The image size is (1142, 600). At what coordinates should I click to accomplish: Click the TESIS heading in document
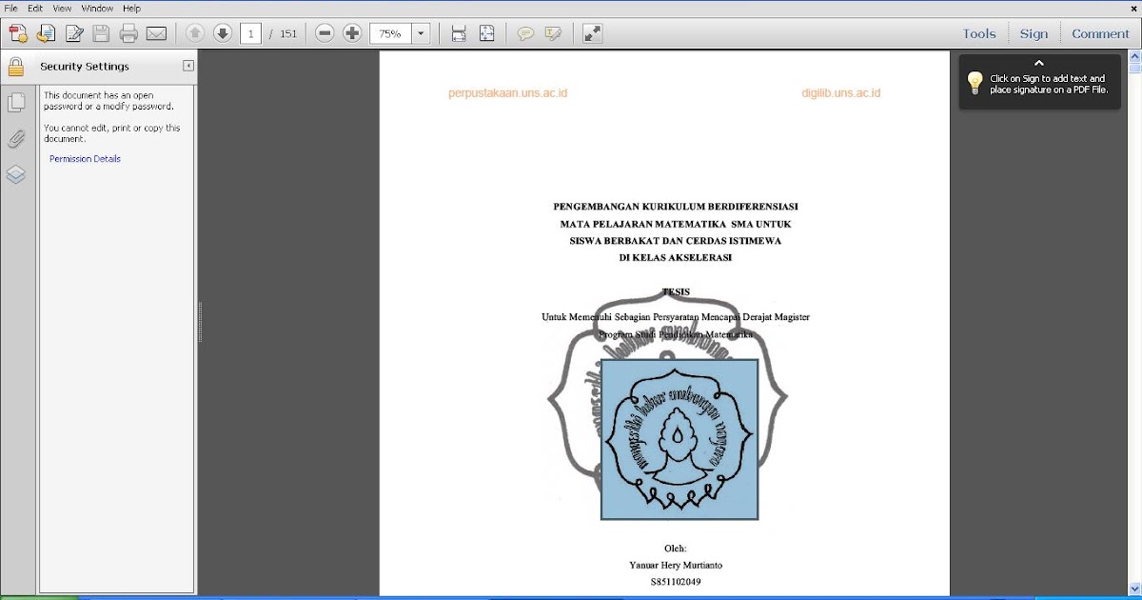tap(676, 291)
